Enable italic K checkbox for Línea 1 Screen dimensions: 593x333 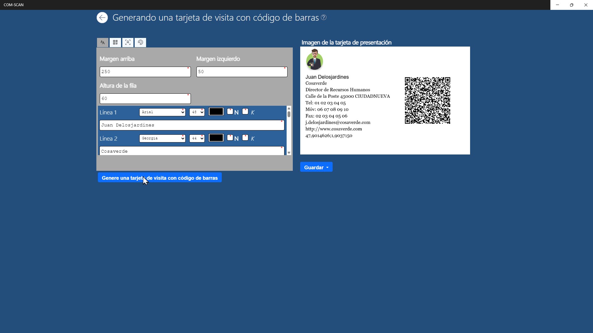point(245,112)
